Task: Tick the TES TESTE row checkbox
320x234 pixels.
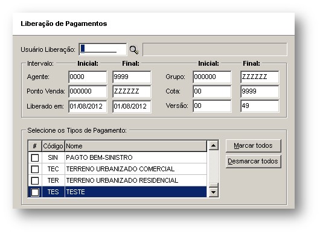Action: [x=35, y=192]
